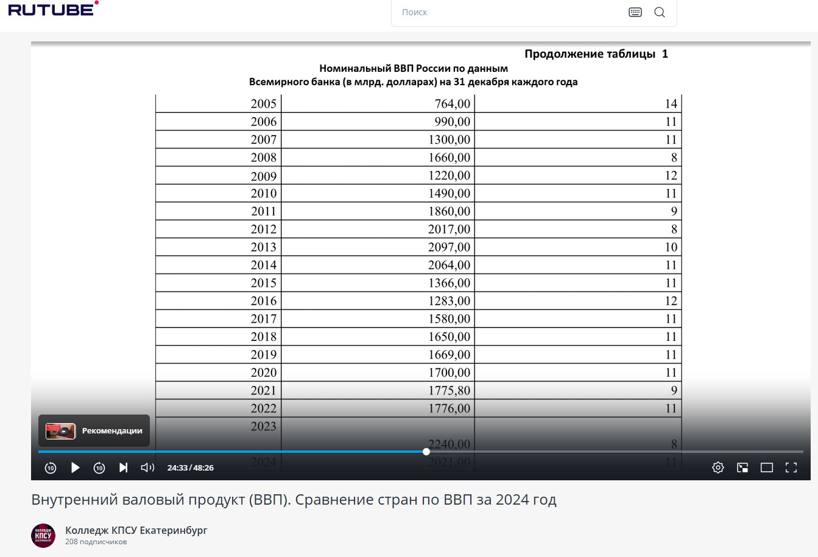Rewind video by 10 seconds

click(51, 468)
